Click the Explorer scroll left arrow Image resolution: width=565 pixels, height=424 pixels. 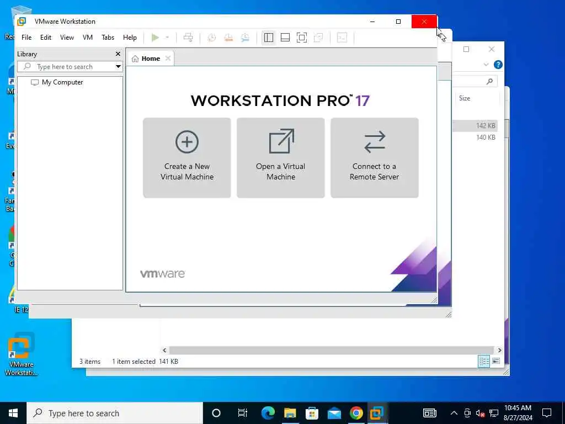[164, 350]
